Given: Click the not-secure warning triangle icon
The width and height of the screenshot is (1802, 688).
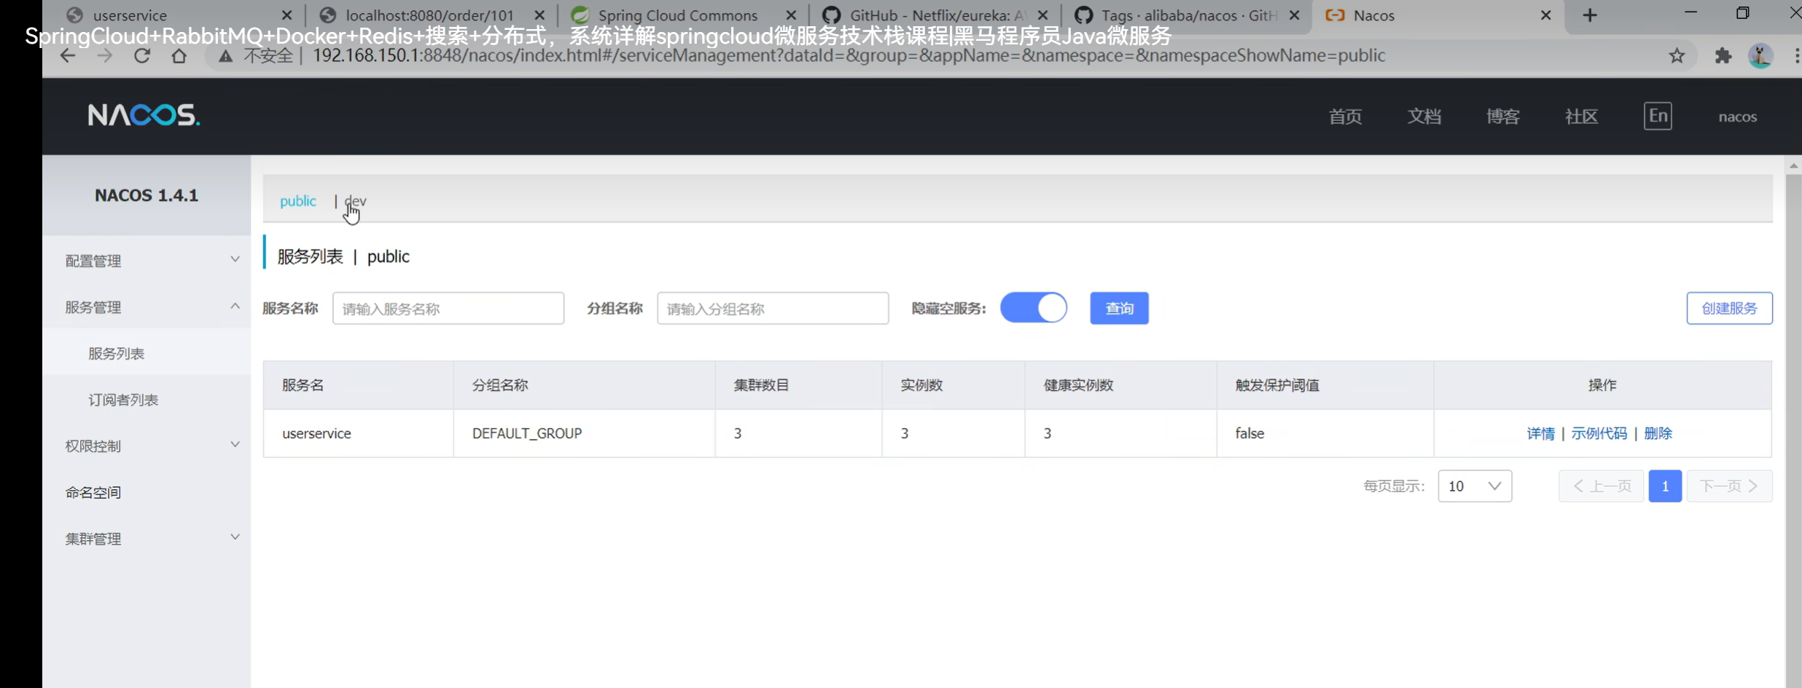Looking at the screenshot, I should [x=226, y=56].
